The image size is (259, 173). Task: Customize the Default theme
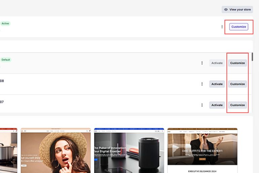click(x=237, y=63)
